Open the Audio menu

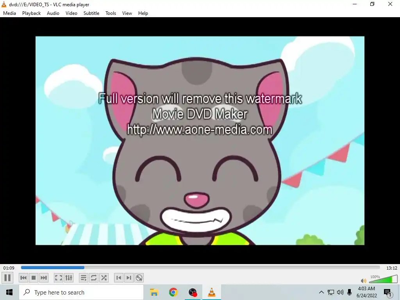click(x=53, y=13)
